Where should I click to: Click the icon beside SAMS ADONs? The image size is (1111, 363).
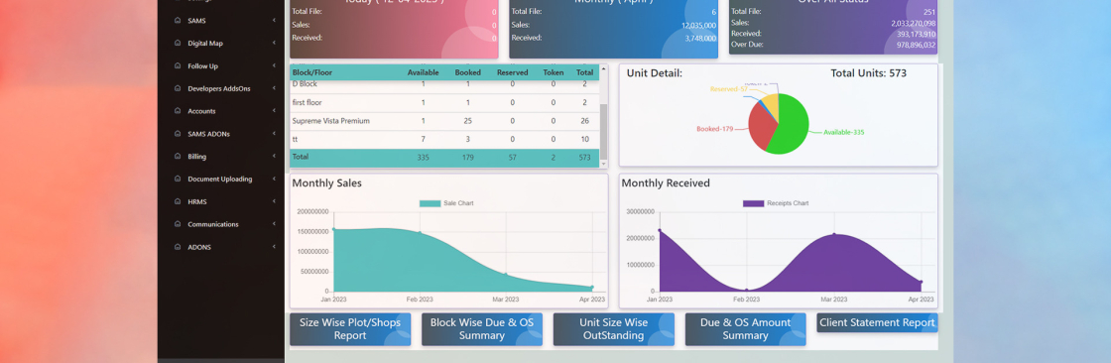coord(178,134)
